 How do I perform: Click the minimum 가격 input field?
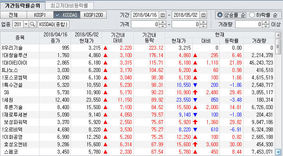pos(145,24)
